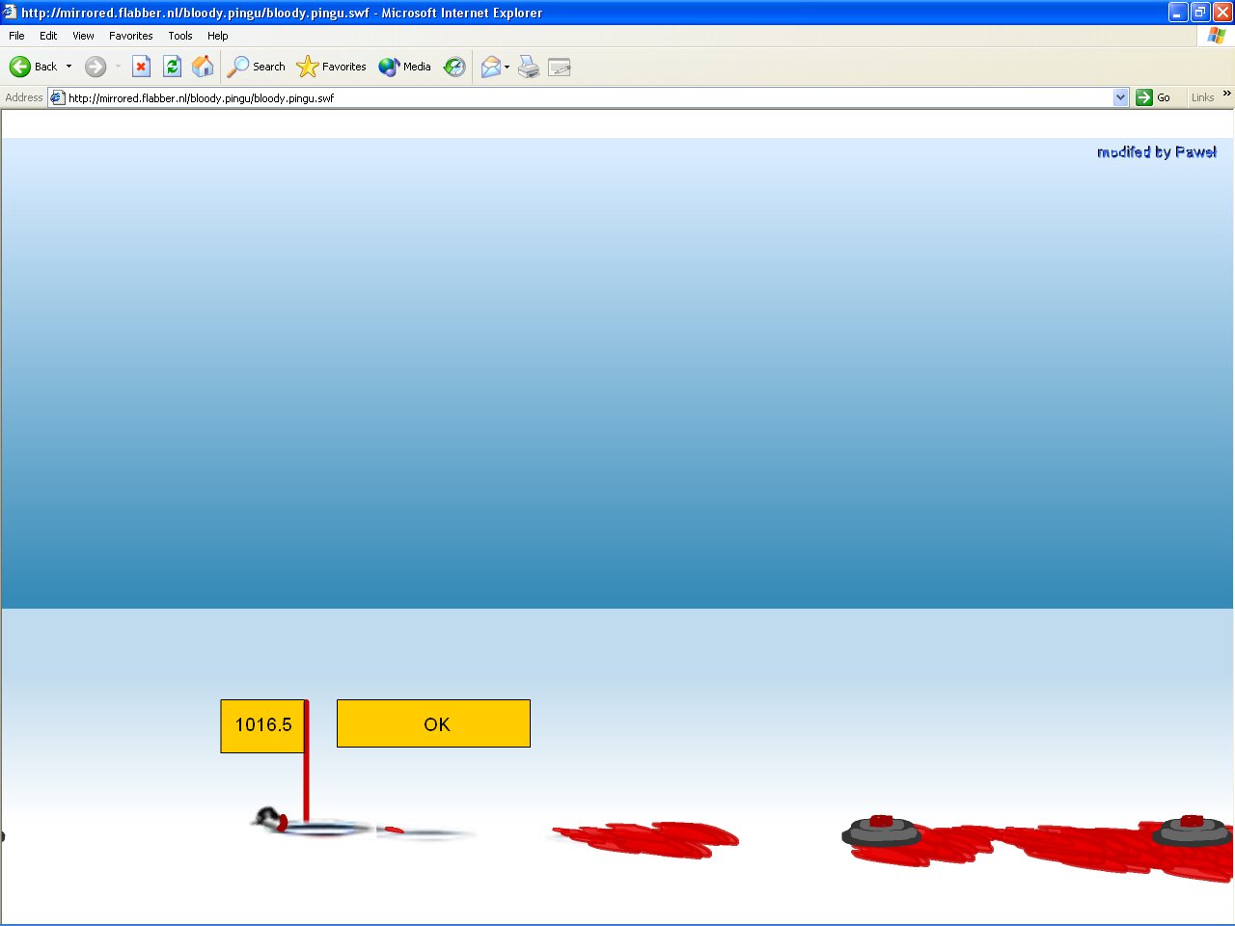The width and height of the screenshot is (1235, 926).
Task: Open the Help menu
Action: coord(217,36)
